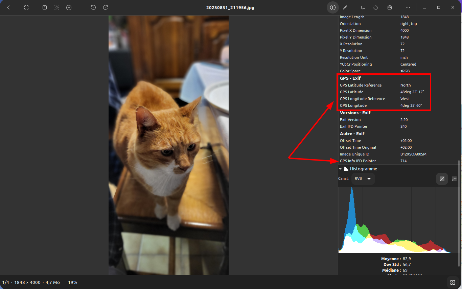Viewport: 462px width, 289px height.
Task: Go back to the browser view
Action: pos(8,7)
